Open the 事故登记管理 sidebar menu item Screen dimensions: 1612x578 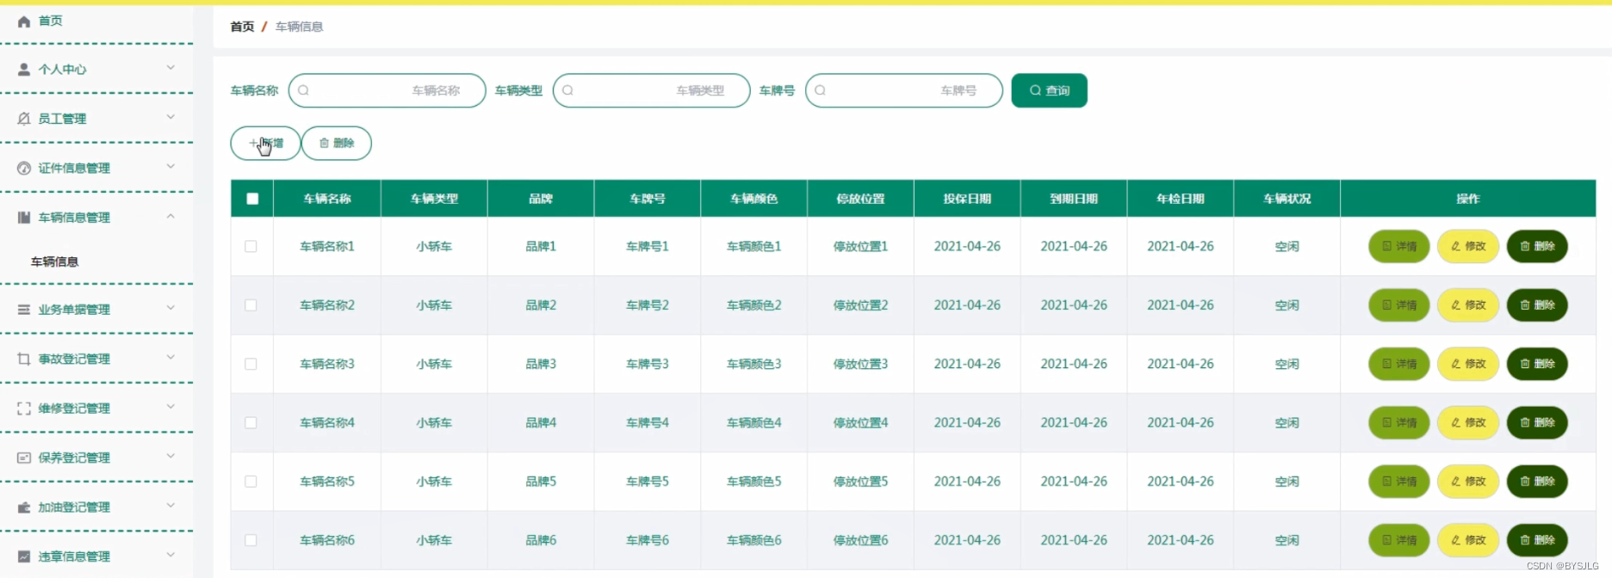(x=96, y=359)
